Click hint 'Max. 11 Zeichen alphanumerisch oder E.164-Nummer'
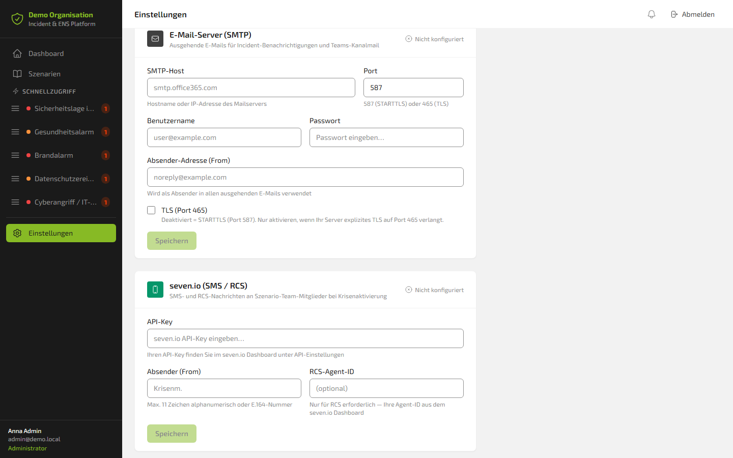Viewport: 733px width, 458px height. tap(219, 405)
